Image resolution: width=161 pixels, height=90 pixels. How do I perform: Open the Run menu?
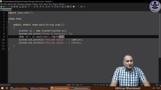point(50,4)
